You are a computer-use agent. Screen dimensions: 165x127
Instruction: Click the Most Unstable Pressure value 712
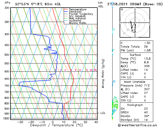click(x=147, y=85)
